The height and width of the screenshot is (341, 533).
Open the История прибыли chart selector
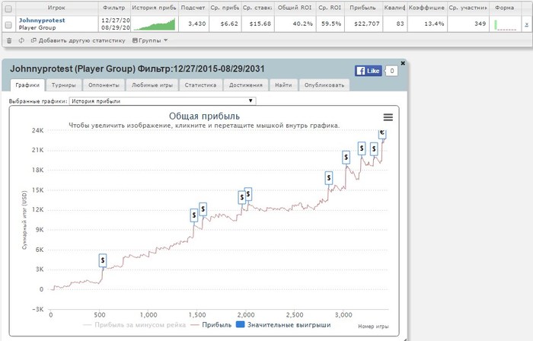pyautogui.click(x=162, y=101)
